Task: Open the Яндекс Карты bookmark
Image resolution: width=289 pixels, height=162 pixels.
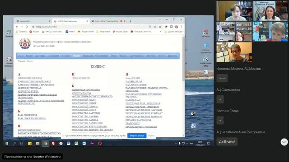Action: [121, 31]
